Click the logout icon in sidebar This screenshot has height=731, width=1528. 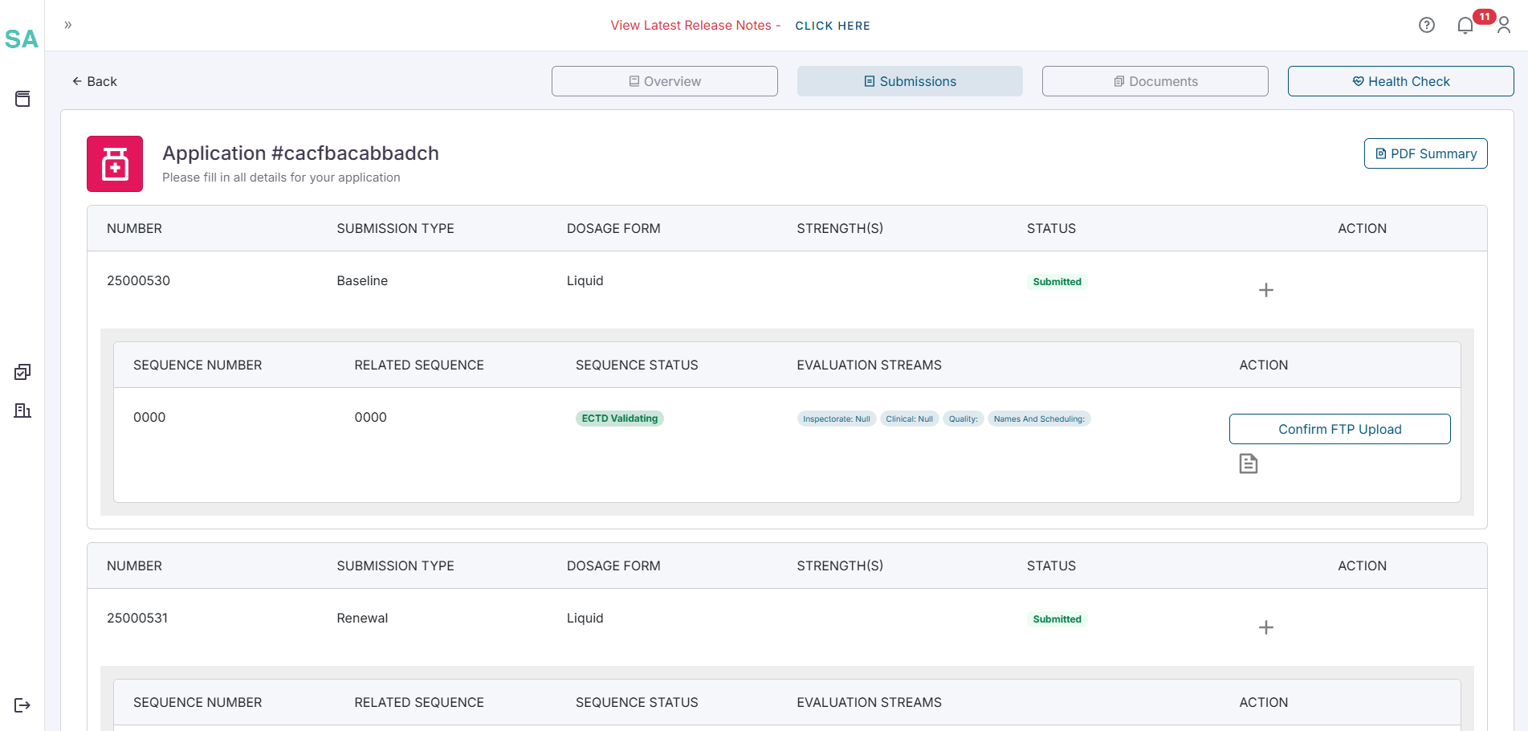pyautogui.click(x=22, y=705)
